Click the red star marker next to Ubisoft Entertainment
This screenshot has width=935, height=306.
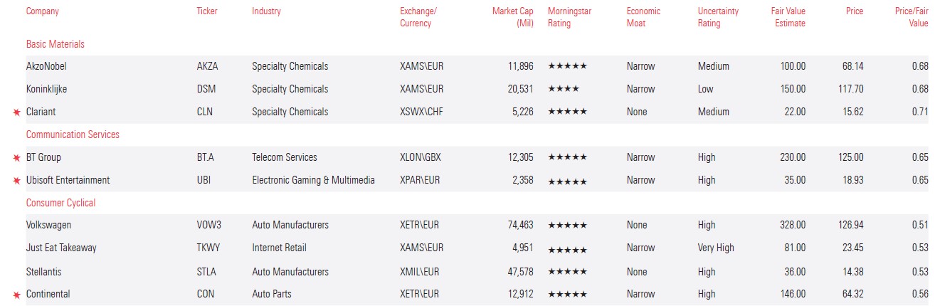(x=16, y=181)
